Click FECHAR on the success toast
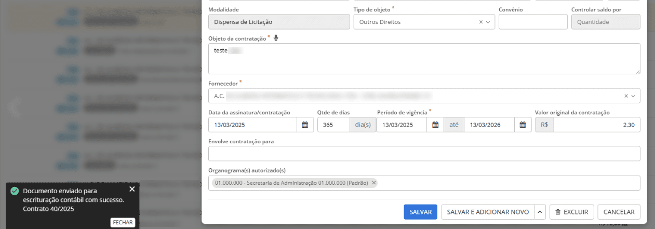The image size is (655, 229). pyautogui.click(x=123, y=222)
